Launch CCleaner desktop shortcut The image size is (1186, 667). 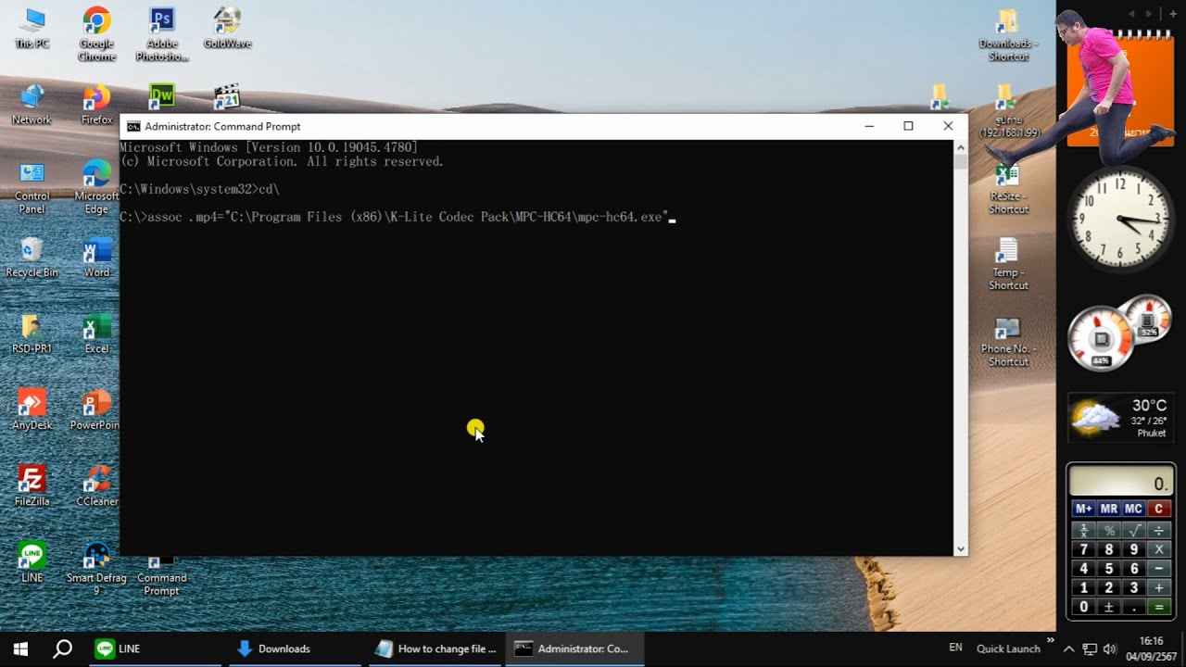pyautogui.click(x=96, y=486)
